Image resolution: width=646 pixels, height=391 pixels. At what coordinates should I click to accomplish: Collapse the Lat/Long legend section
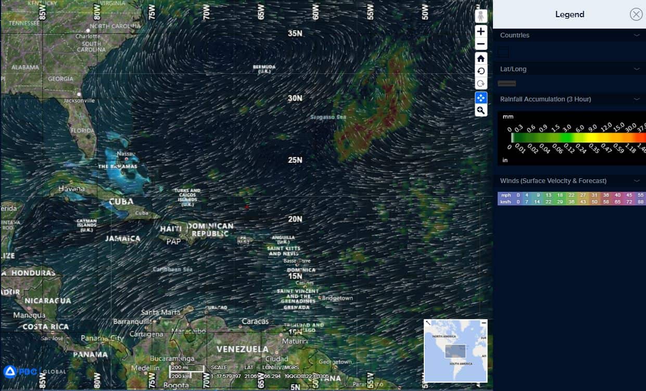tap(636, 69)
